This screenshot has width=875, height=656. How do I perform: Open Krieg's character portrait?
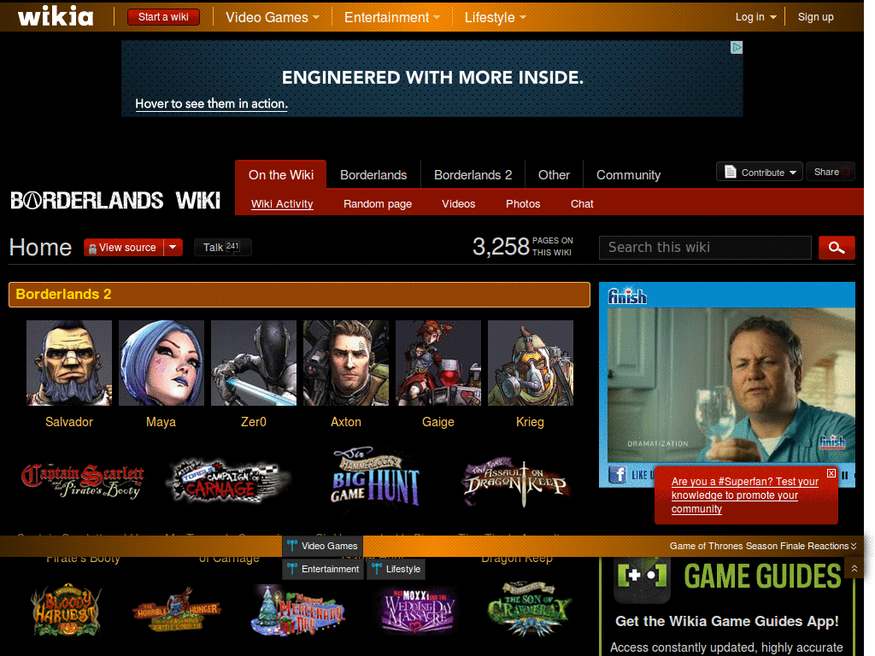[x=530, y=362]
